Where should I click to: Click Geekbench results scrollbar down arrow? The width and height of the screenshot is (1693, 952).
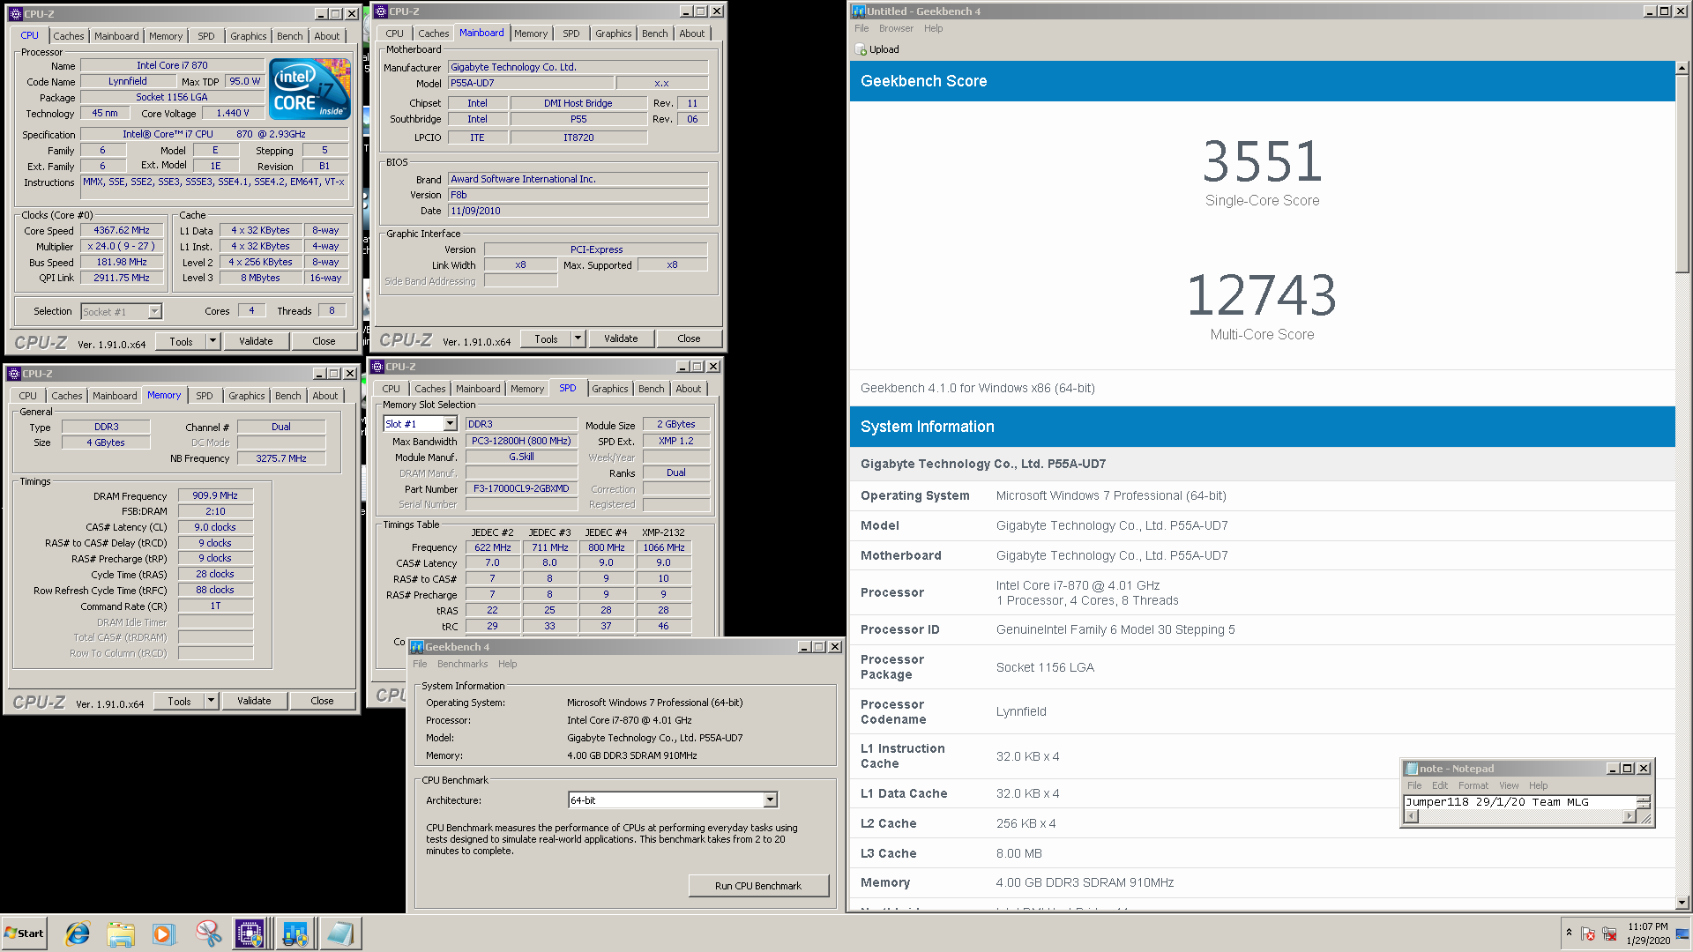1682,903
